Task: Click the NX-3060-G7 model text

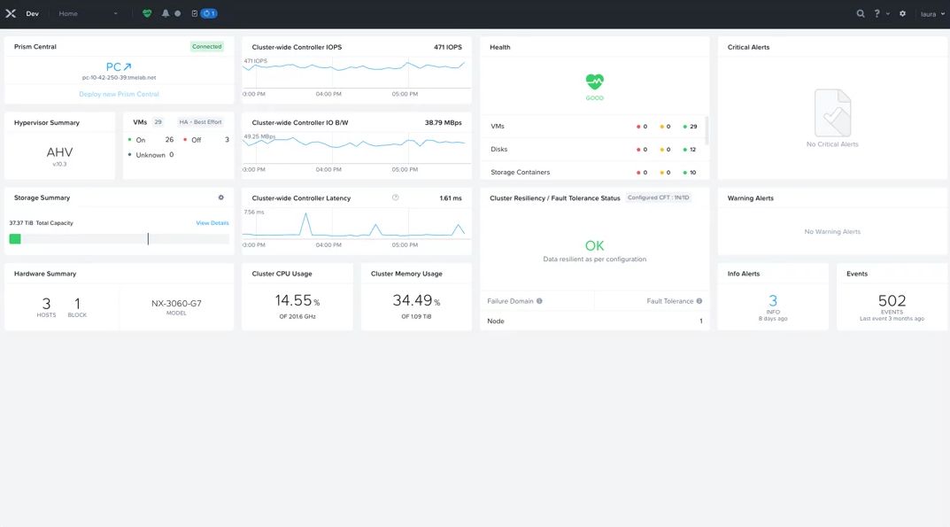Action: (x=176, y=303)
